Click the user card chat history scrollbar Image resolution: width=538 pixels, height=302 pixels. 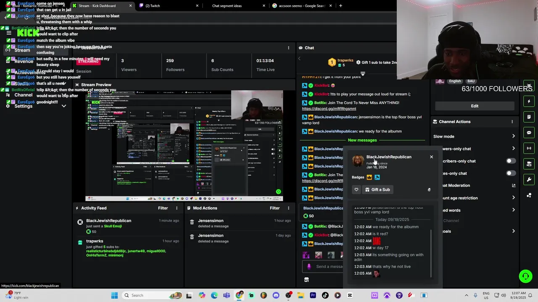point(432,253)
